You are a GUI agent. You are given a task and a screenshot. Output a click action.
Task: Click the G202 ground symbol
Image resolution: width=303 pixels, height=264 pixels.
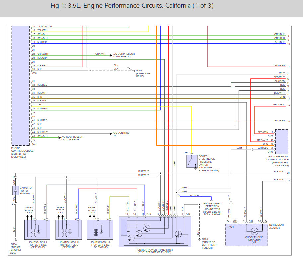[x=134, y=71]
